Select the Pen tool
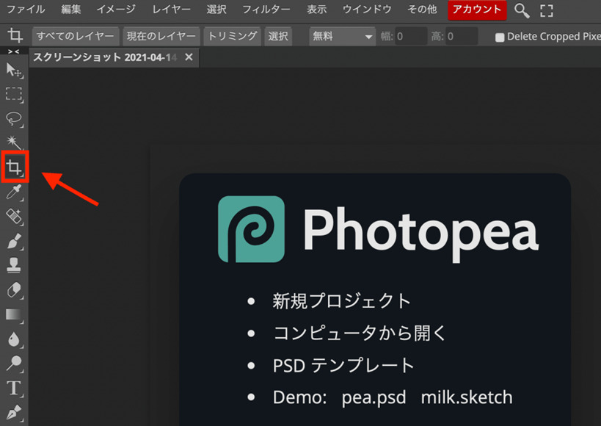 (14, 413)
